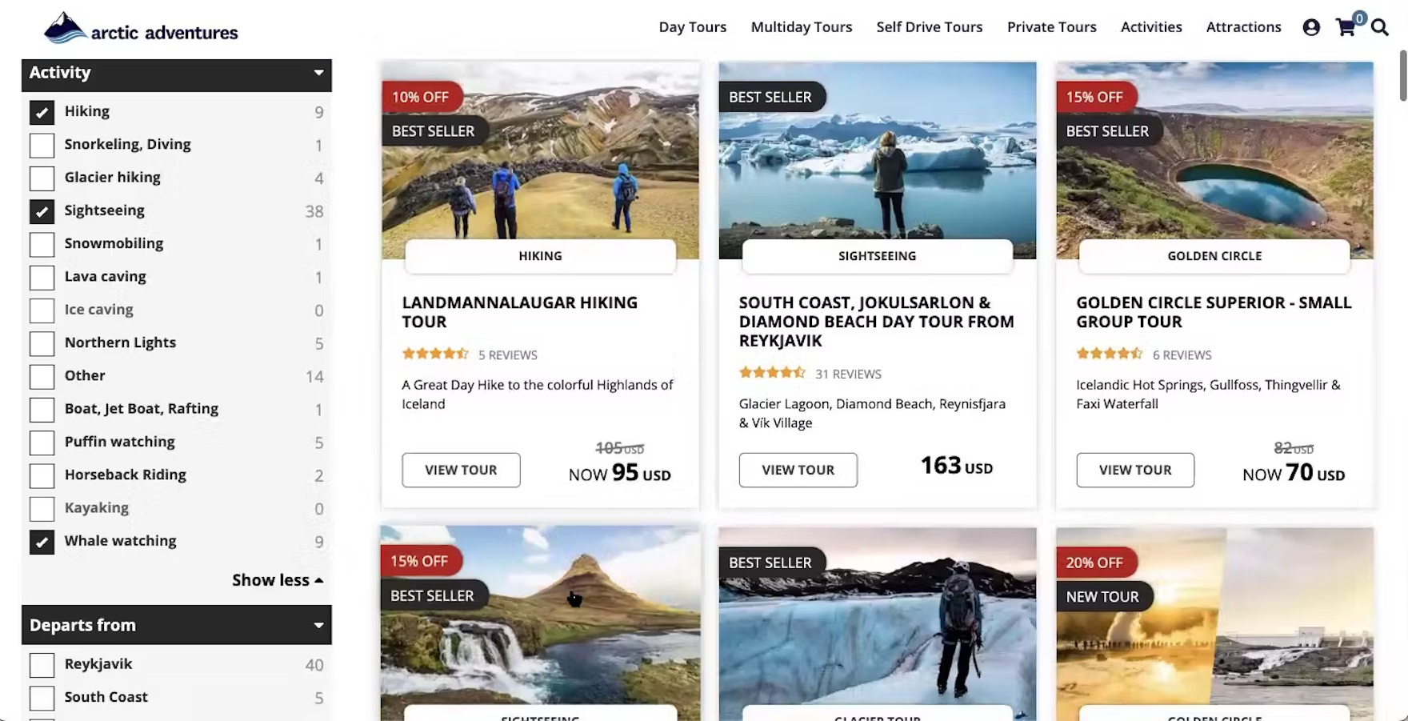Click Landmannalaugar tour star rating

click(x=435, y=354)
